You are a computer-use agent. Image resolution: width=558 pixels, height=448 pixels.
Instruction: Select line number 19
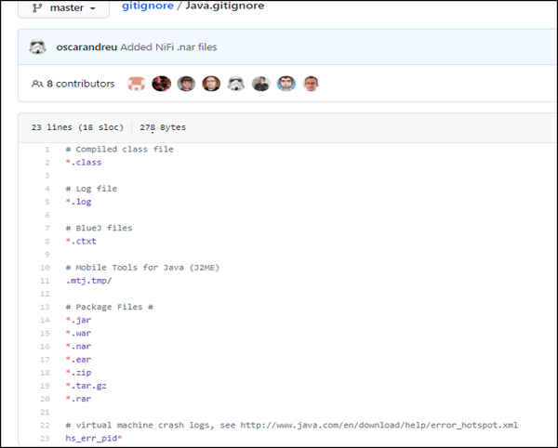pyautogui.click(x=45, y=386)
